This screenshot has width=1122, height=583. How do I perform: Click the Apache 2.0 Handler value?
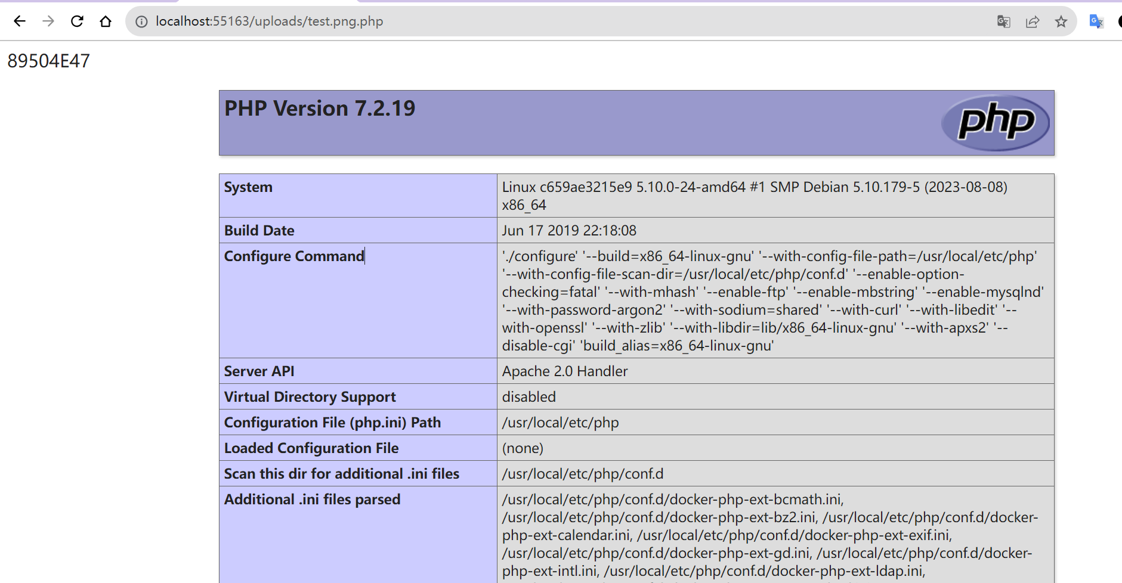(x=565, y=371)
